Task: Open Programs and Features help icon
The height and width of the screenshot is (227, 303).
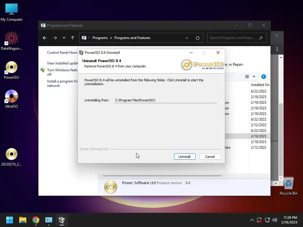Action: [x=264, y=77]
